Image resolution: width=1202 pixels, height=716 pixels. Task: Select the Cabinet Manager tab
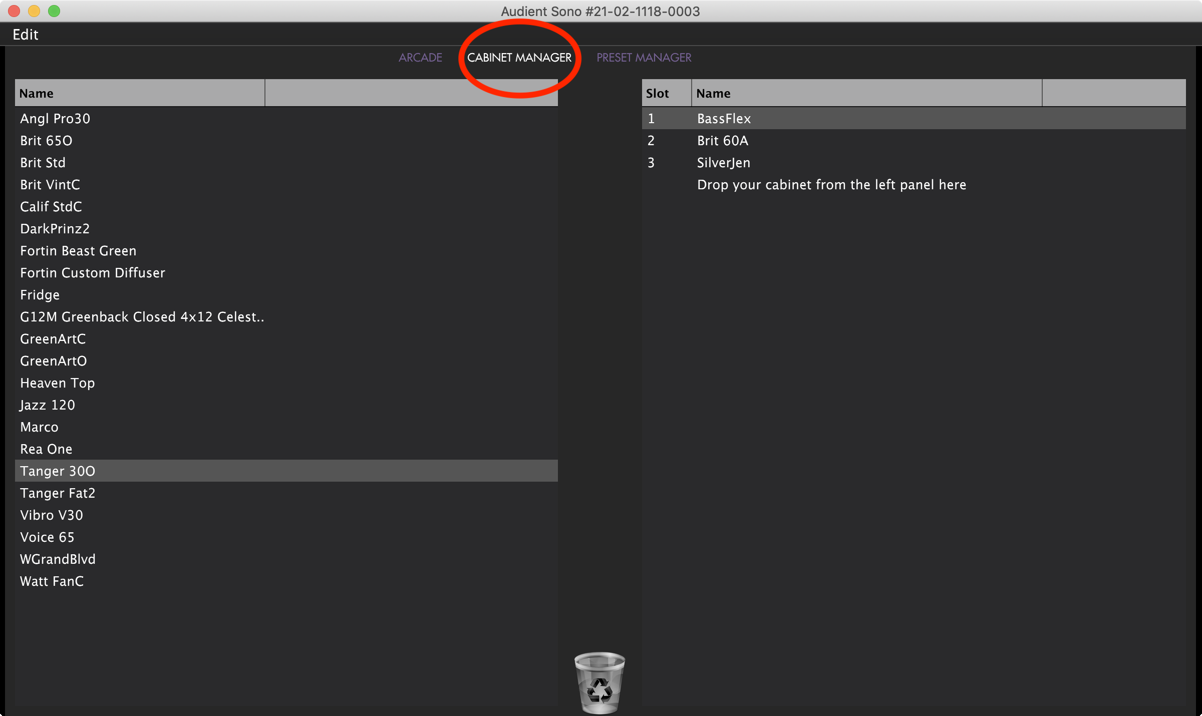point(519,58)
